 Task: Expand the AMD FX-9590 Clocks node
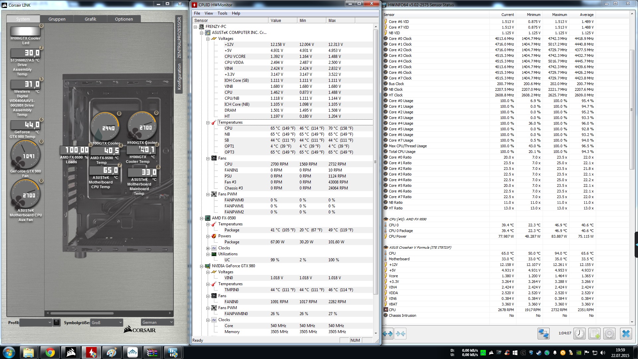(208, 248)
